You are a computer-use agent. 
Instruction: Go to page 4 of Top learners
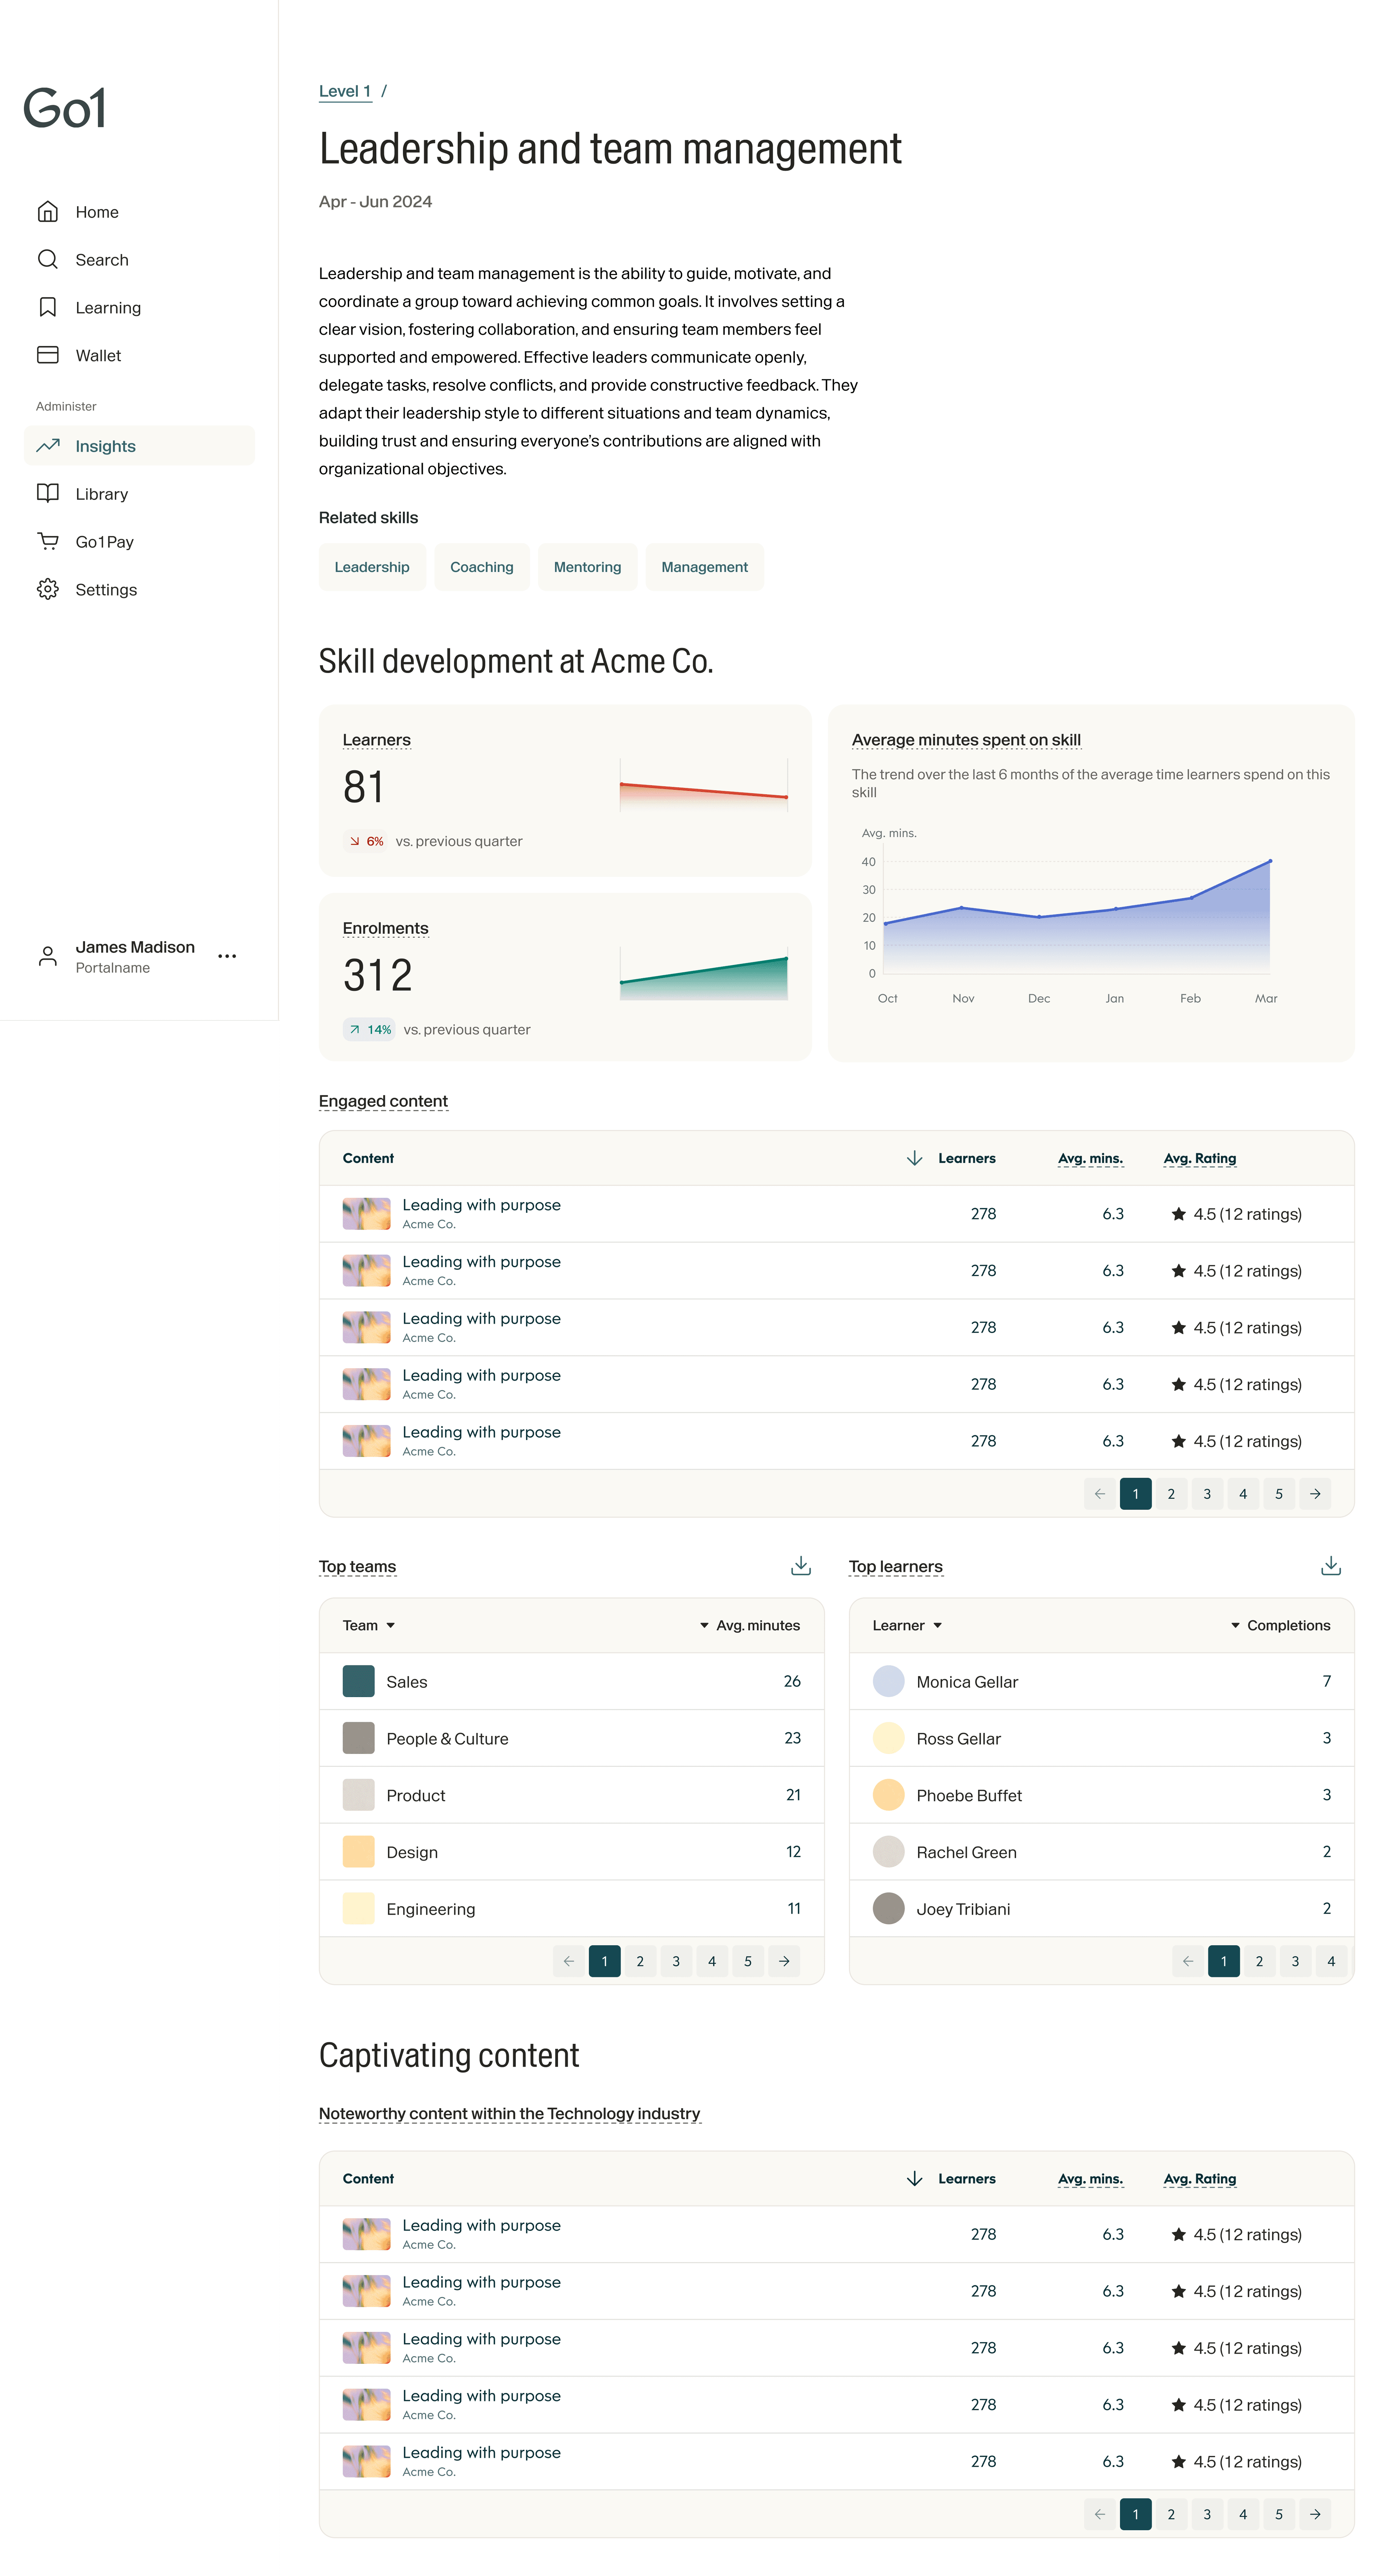point(1331,1961)
